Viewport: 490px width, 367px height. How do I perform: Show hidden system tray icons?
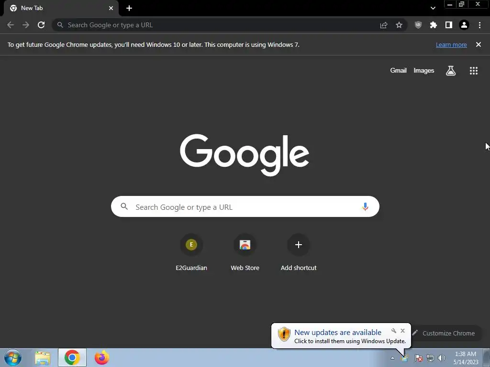point(392,358)
